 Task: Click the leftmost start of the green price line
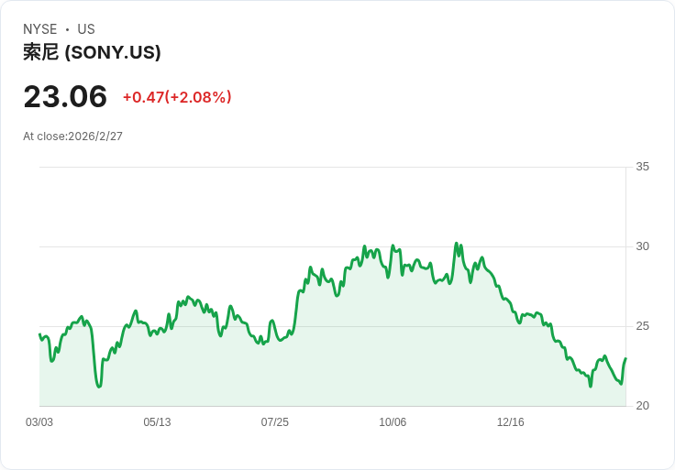pos(39,334)
